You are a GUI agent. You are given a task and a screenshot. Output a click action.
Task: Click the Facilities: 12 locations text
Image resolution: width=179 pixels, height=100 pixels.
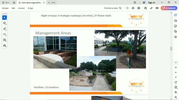46,87
